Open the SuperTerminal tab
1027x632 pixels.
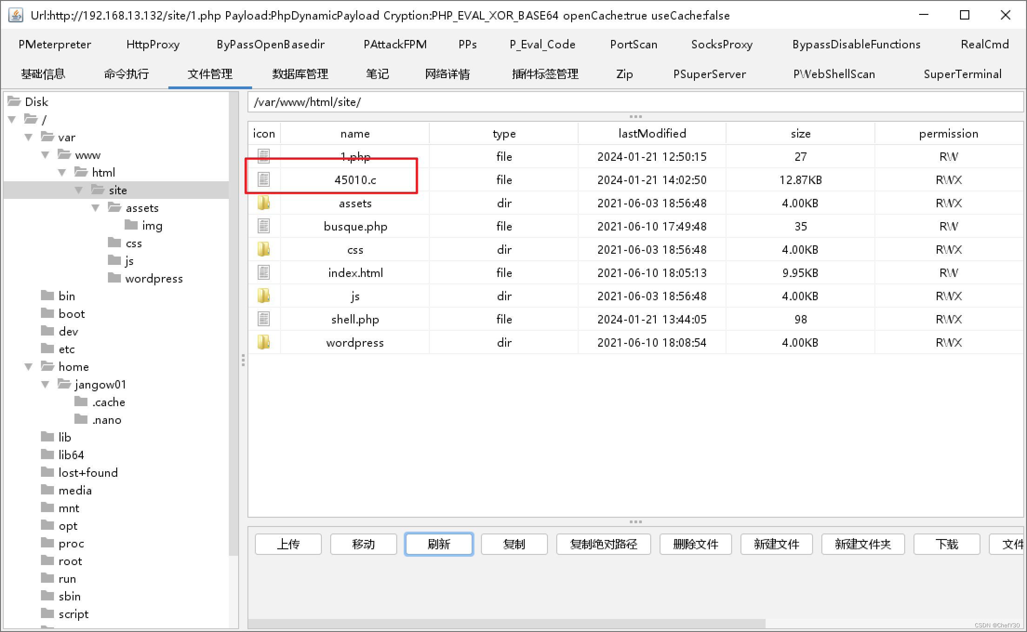pos(962,74)
